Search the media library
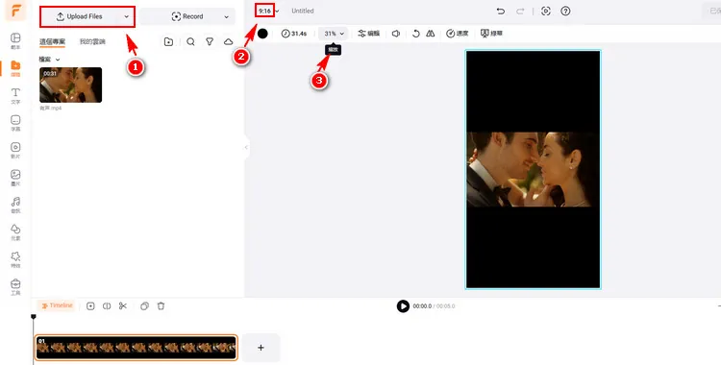721x365 pixels. (190, 42)
